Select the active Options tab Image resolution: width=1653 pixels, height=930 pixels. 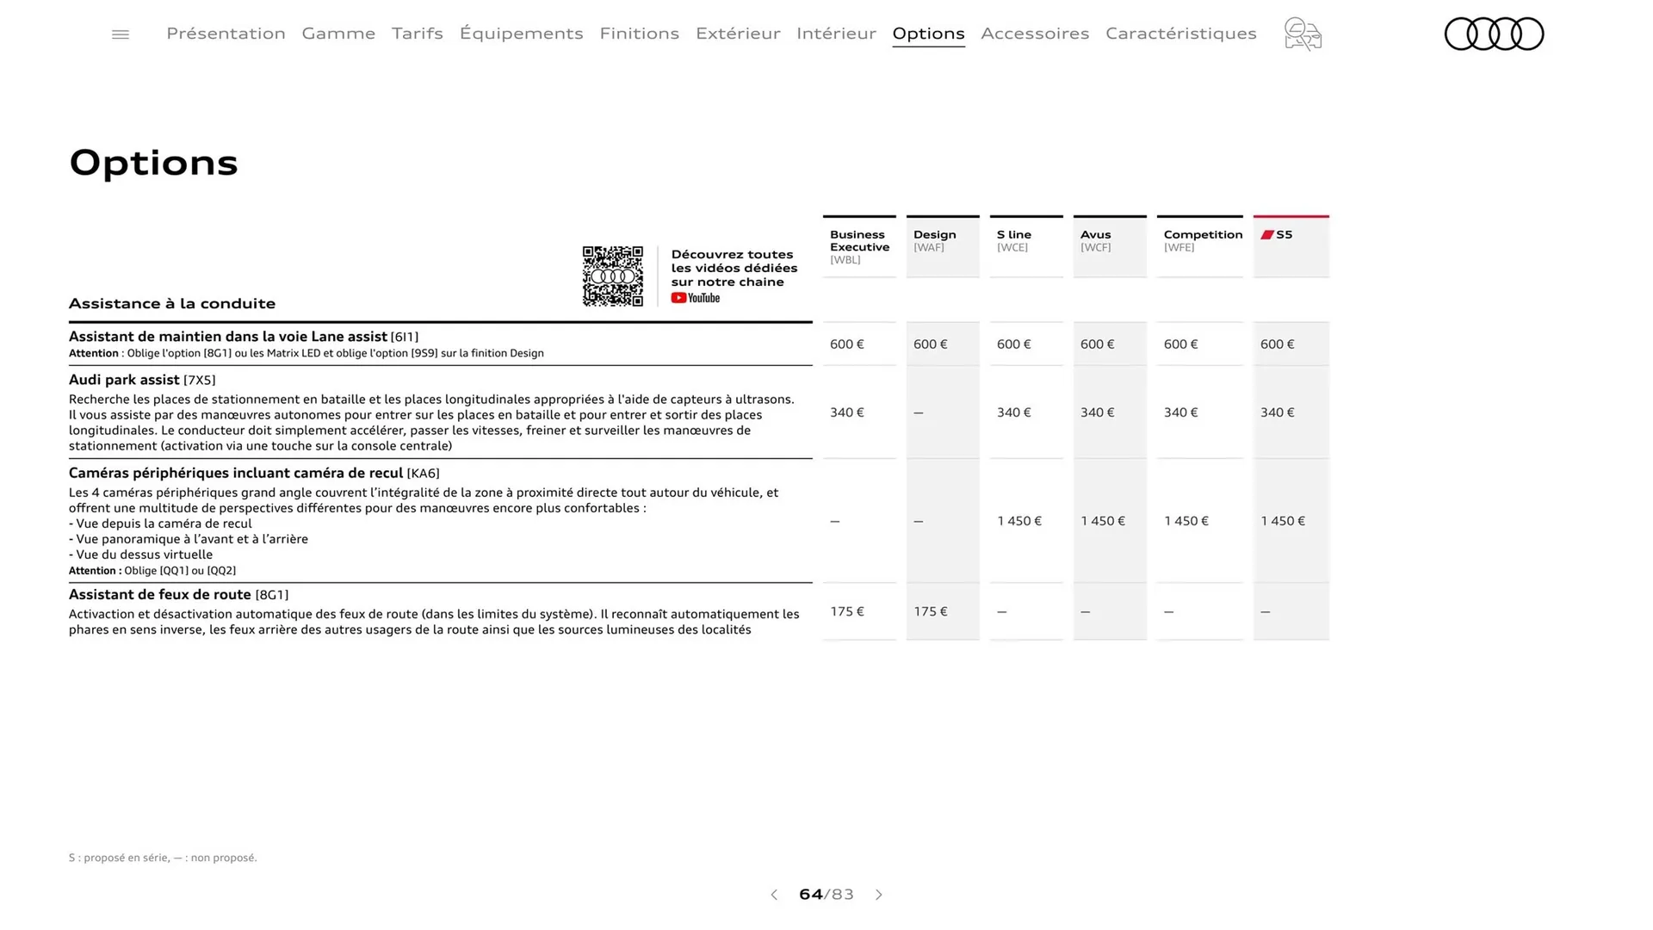pos(928,33)
